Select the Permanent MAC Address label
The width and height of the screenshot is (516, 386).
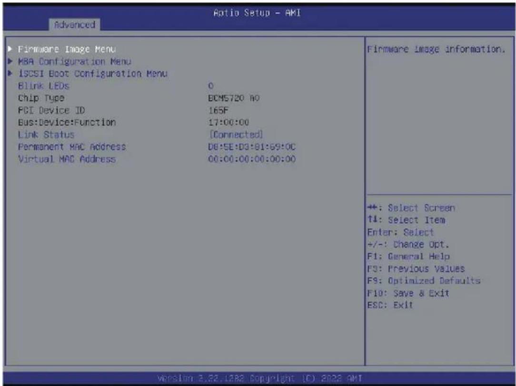(x=72, y=147)
